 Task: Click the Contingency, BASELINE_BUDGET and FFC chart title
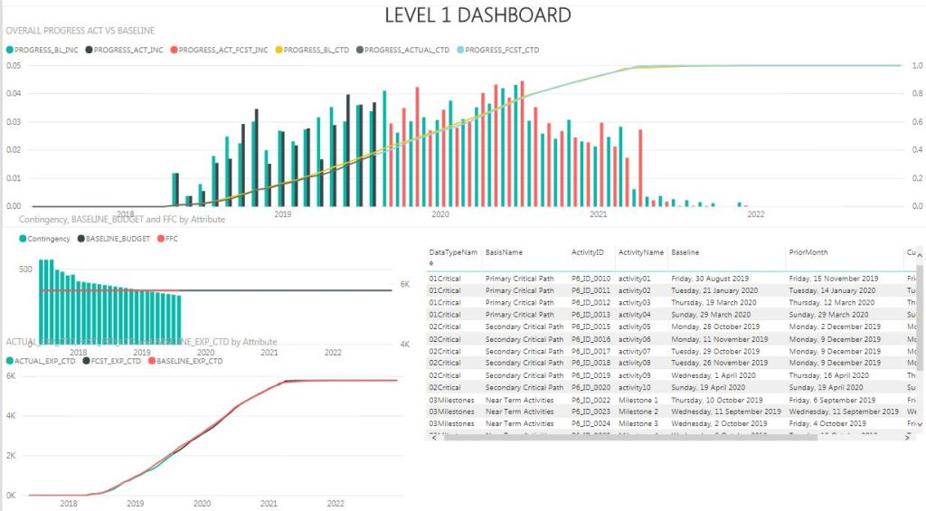(x=122, y=219)
